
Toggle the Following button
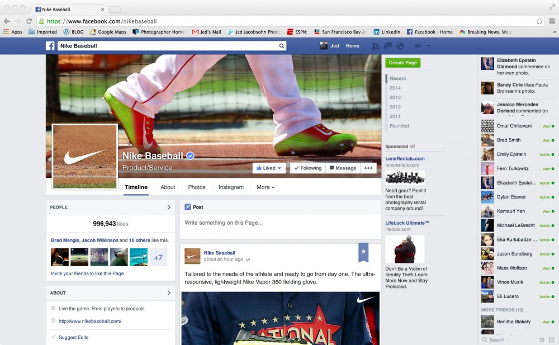click(x=307, y=168)
